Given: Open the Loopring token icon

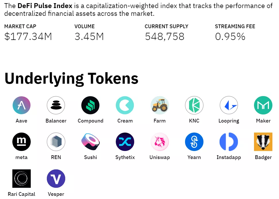Looking at the screenshot, I should (x=229, y=105).
